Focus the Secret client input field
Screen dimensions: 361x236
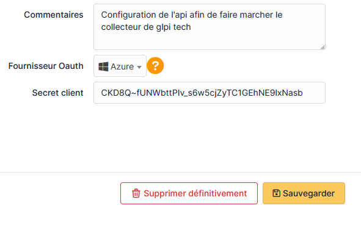point(210,93)
